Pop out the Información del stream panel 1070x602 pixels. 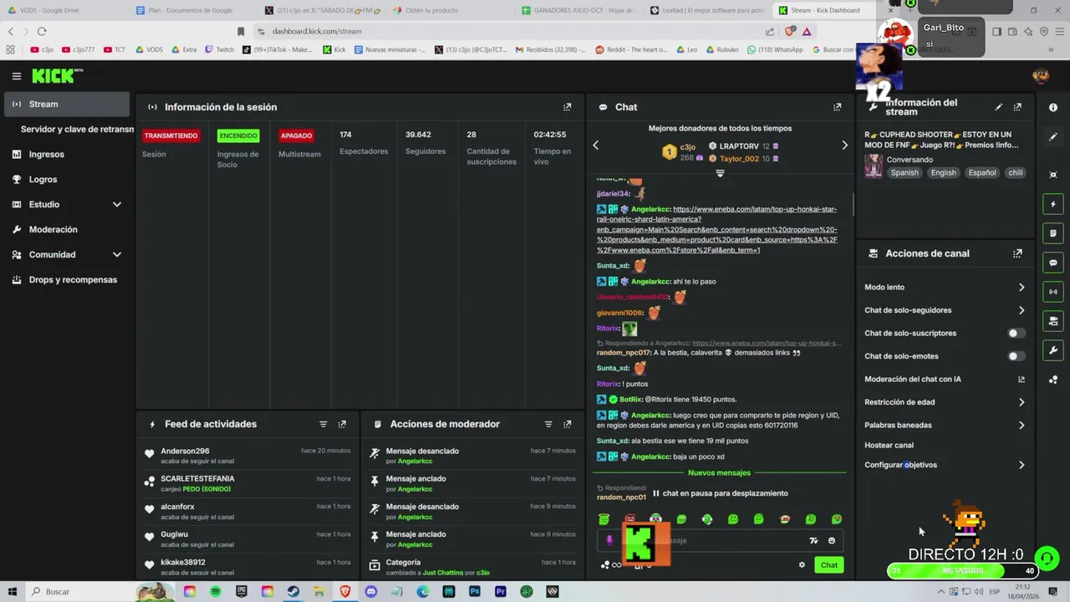tap(1017, 107)
